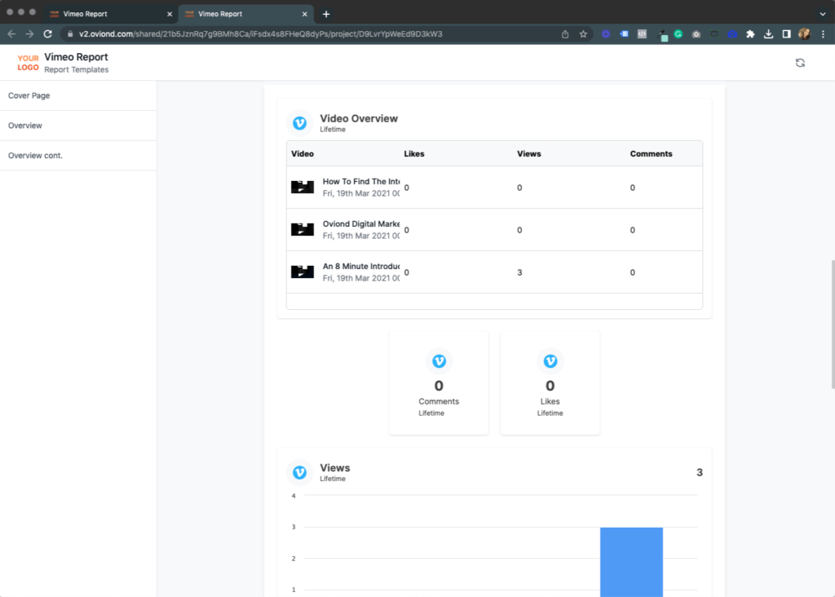Go to Cover Page in sidebar
Image resolution: width=835 pixels, height=597 pixels.
coord(78,96)
